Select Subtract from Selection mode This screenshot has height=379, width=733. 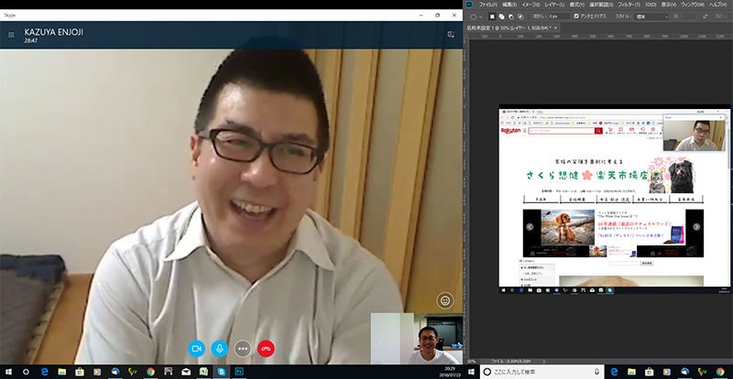click(x=511, y=16)
